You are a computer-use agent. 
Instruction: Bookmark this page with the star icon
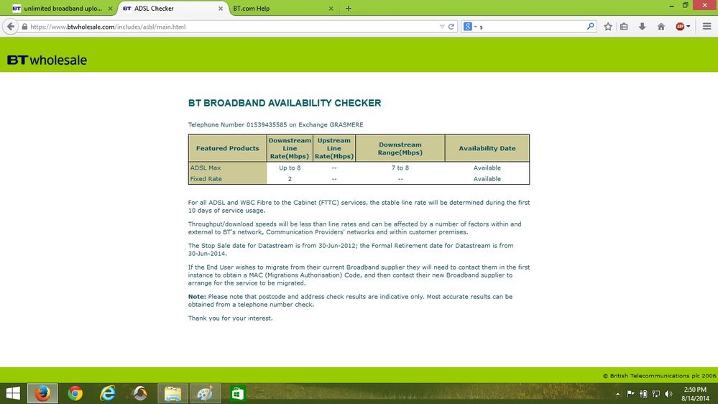[x=607, y=27]
